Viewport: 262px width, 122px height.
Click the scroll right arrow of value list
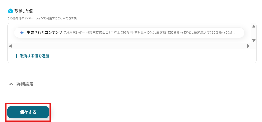coord(248,46)
